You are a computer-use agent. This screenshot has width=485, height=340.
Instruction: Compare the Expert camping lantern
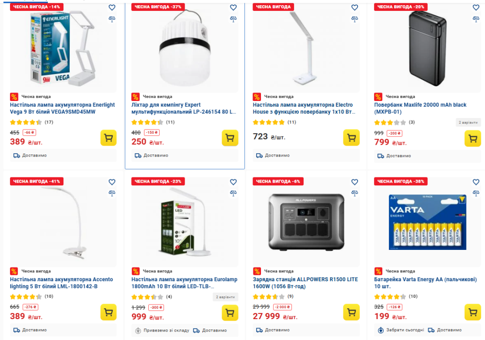(233, 19)
